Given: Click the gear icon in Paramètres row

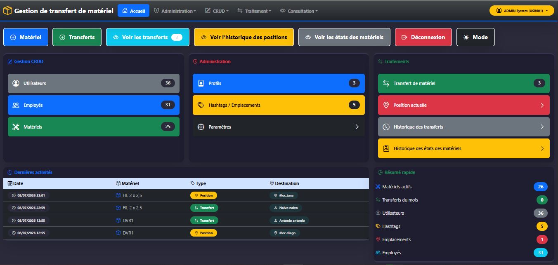Looking at the screenshot, I should pyautogui.click(x=201, y=127).
